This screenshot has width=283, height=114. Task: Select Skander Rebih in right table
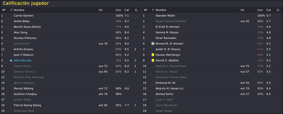[212, 16]
